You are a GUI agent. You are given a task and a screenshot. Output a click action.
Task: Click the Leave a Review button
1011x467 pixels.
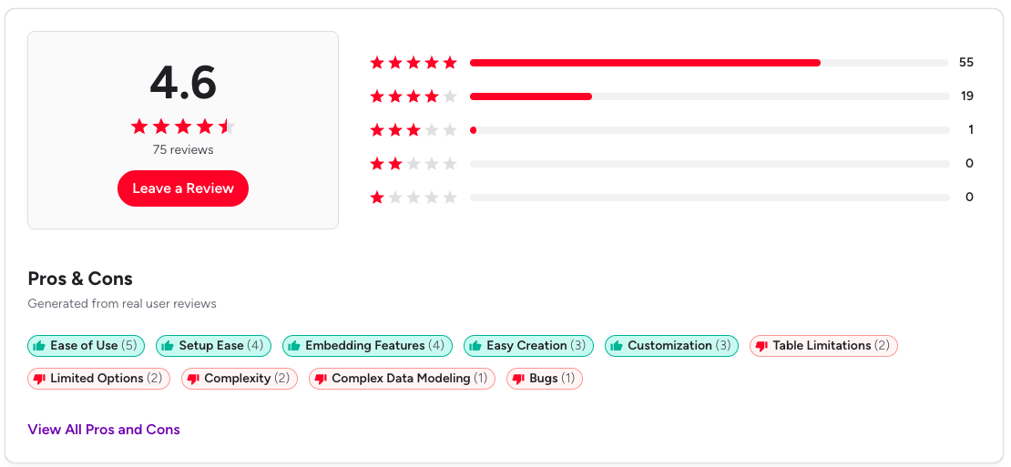[183, 188]
